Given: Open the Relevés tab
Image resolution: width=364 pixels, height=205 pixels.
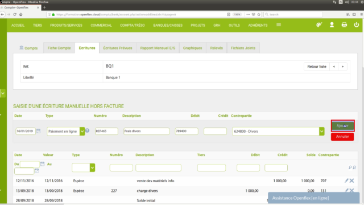Looking at the screenshot, I should tap(216, 48).
